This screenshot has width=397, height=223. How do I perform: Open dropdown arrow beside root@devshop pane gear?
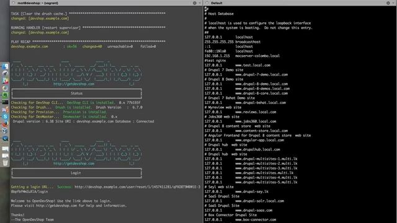point(200,3)
